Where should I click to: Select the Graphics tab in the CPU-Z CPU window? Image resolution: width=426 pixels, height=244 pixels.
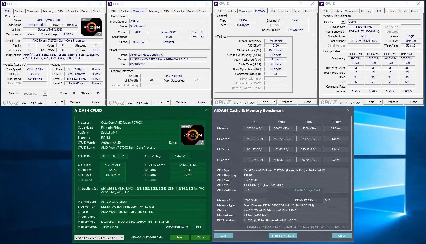[73, 11]
